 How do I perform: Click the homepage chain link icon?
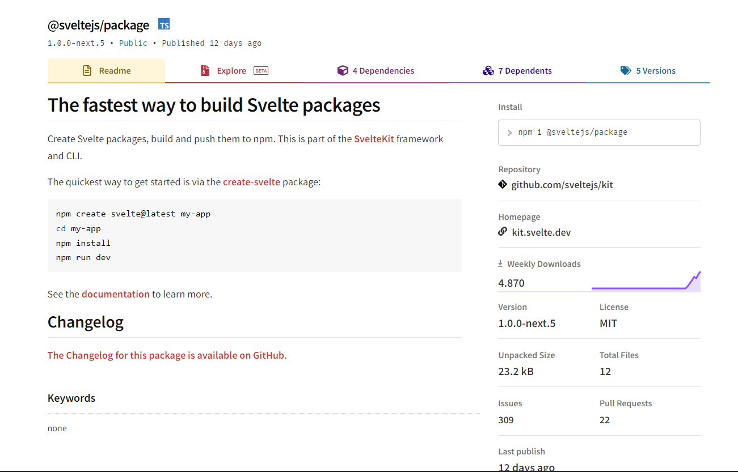click(x=503, y=232)
